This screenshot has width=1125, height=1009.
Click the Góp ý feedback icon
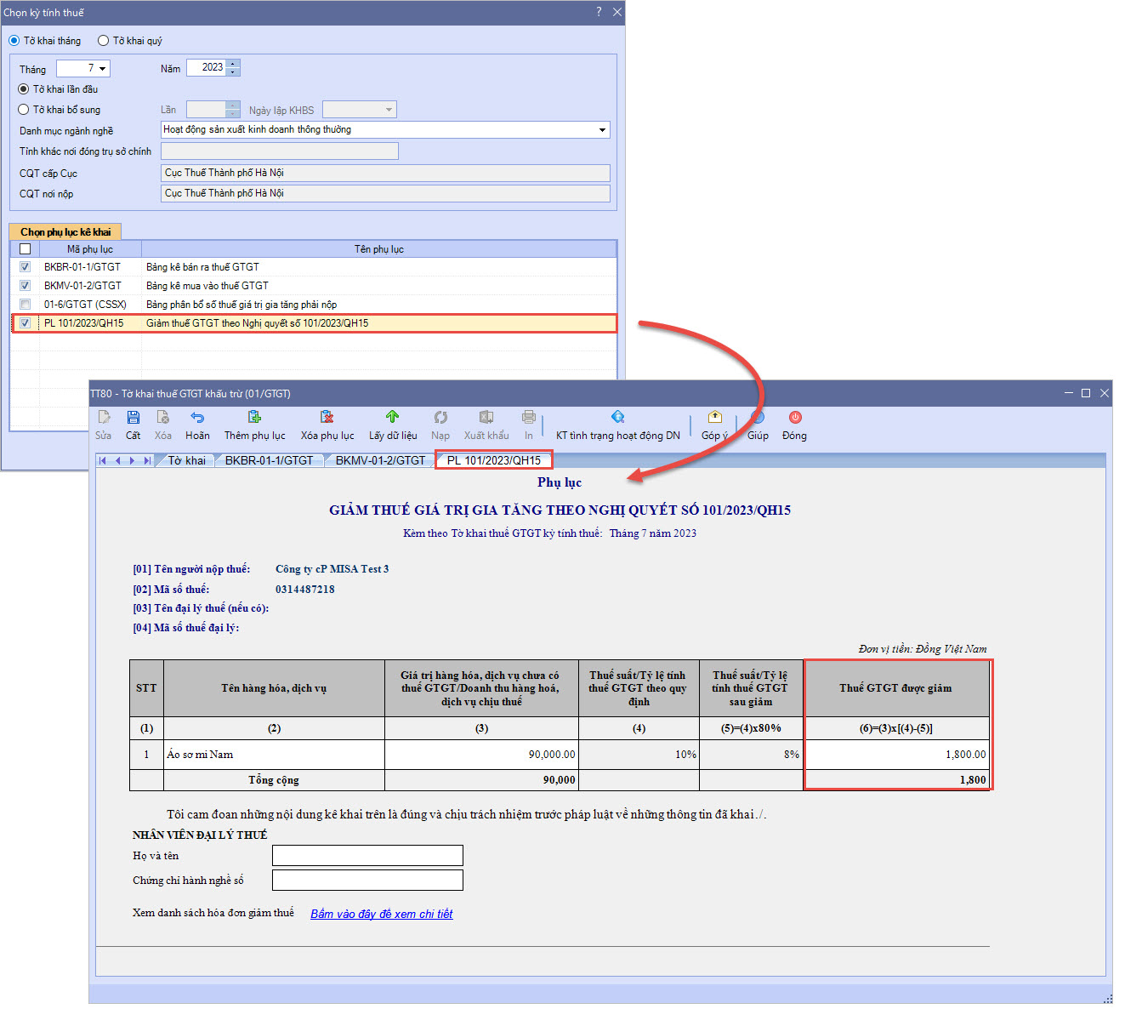pos(714,418)
